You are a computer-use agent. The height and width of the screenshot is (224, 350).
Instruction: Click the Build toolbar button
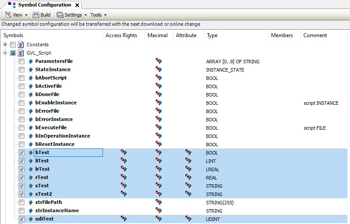(x=42, y=15)
